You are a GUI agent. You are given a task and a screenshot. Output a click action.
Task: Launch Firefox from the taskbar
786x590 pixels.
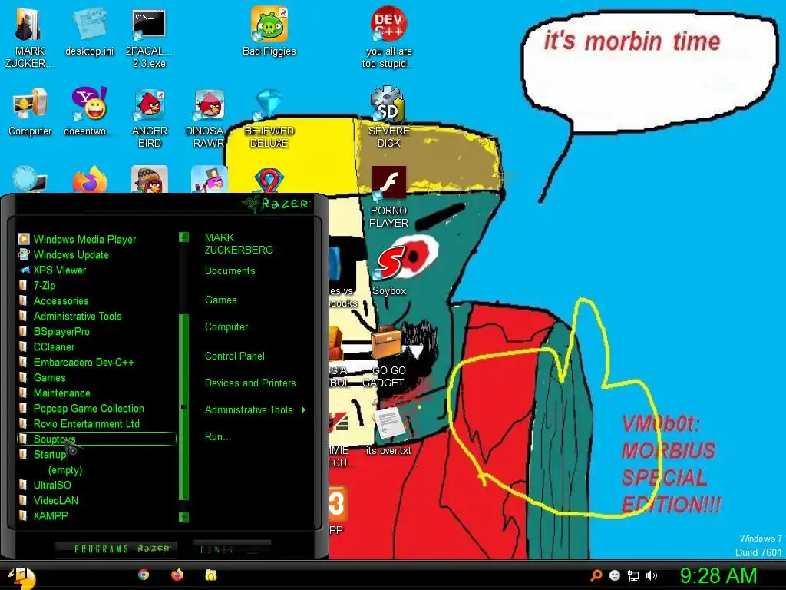tap(177, 575)
